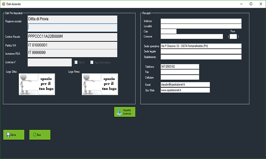Click the Ragione sociale field with Ditta di Prova
This screenshot has height=159, width=266.
coord(72,19)
